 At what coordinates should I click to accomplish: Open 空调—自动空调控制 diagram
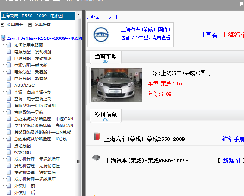(33, 92)
